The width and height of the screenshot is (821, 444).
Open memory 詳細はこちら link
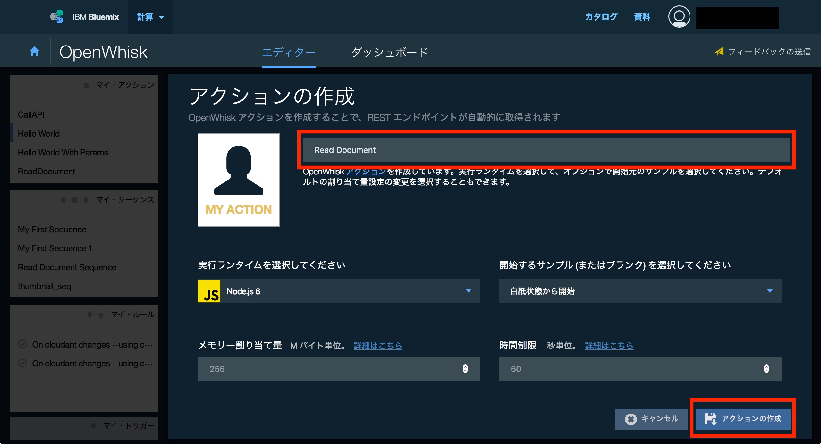pyautogui.click(x=378, y=346)
